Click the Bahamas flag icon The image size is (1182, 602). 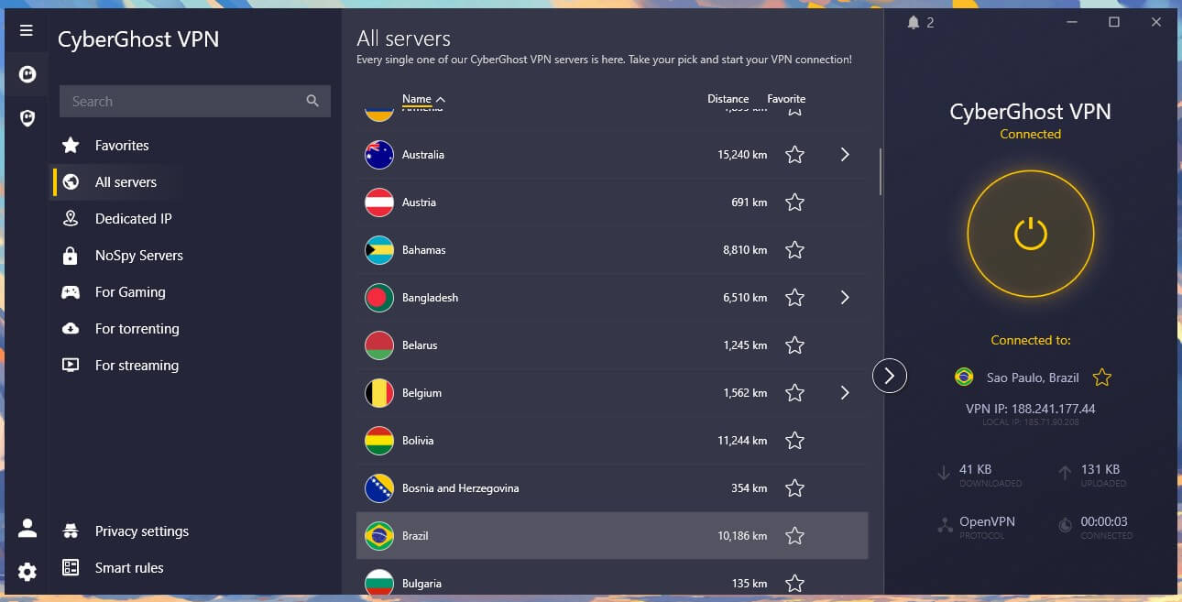tap(379, 250)
